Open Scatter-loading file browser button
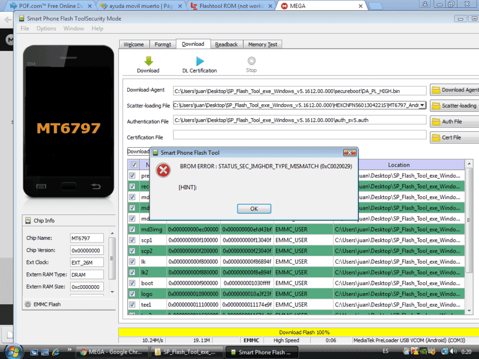This screenshot has height=359, width=479. click(455, 106)
